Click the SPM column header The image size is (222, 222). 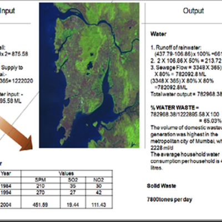pyautogui.click(x=41, y=180)
